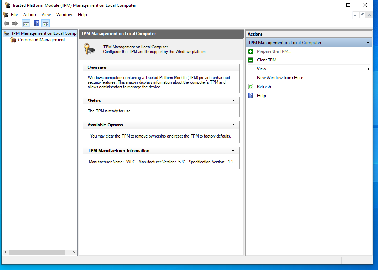The height and width of the screenshot is (270, 378).
Task: Click the TPM Manufacturer Information heading
Action: [x=118, y=151]
